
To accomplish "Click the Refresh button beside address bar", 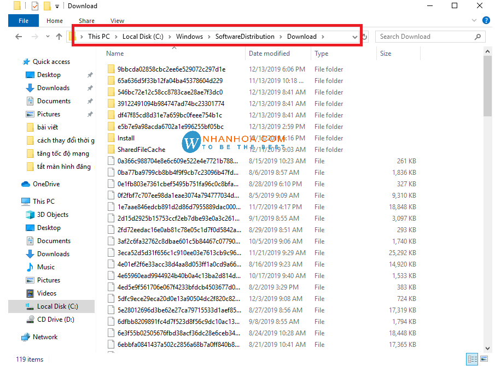I will [365, 37].
